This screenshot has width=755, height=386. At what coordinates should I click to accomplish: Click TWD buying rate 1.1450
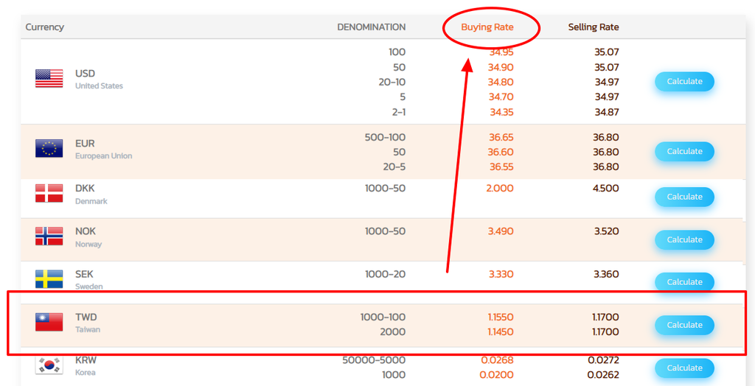tap(501, 331)
